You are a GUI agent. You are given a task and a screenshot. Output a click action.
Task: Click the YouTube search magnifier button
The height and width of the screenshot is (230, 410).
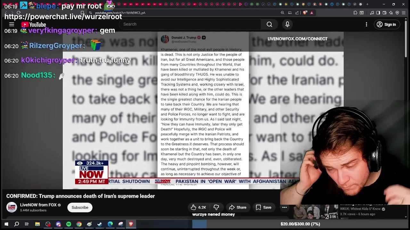pos(269,24)
